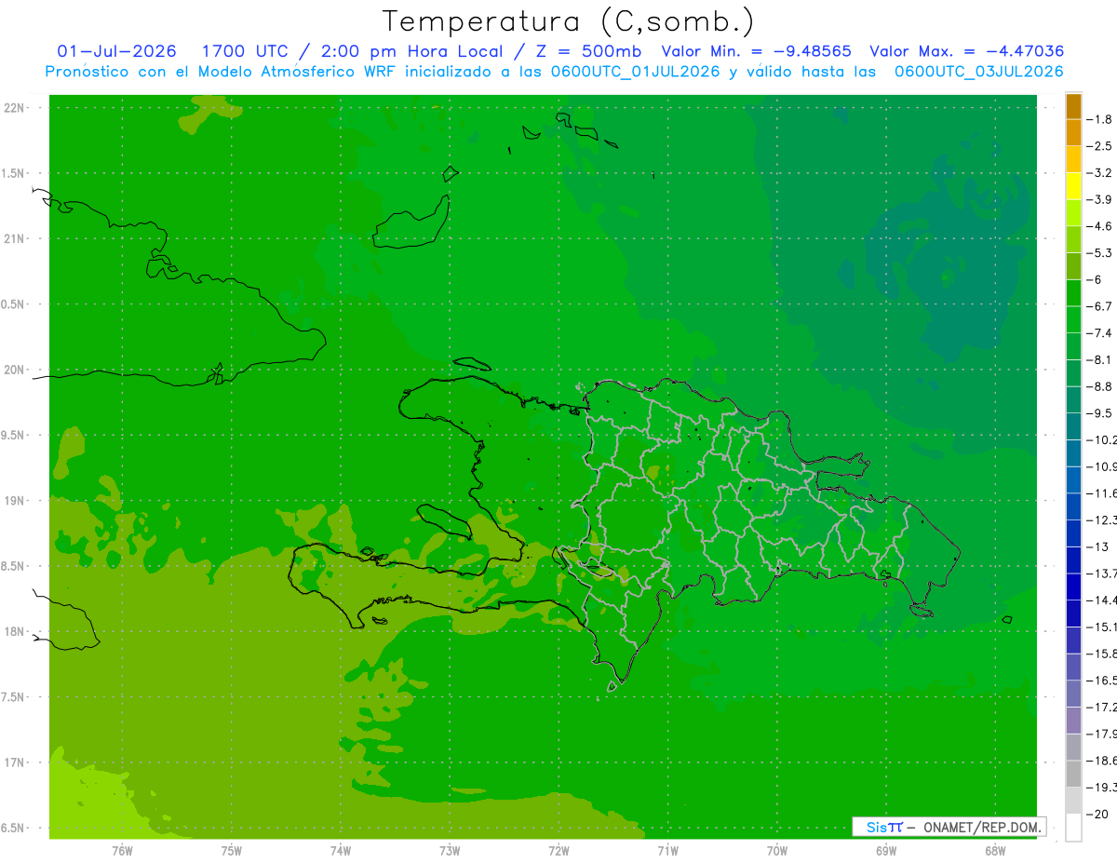The height and width of the screenshot is (863, 1117).
Task: Click the colorbar swatch between -1.8 and -2.5
Action: 1073,133
